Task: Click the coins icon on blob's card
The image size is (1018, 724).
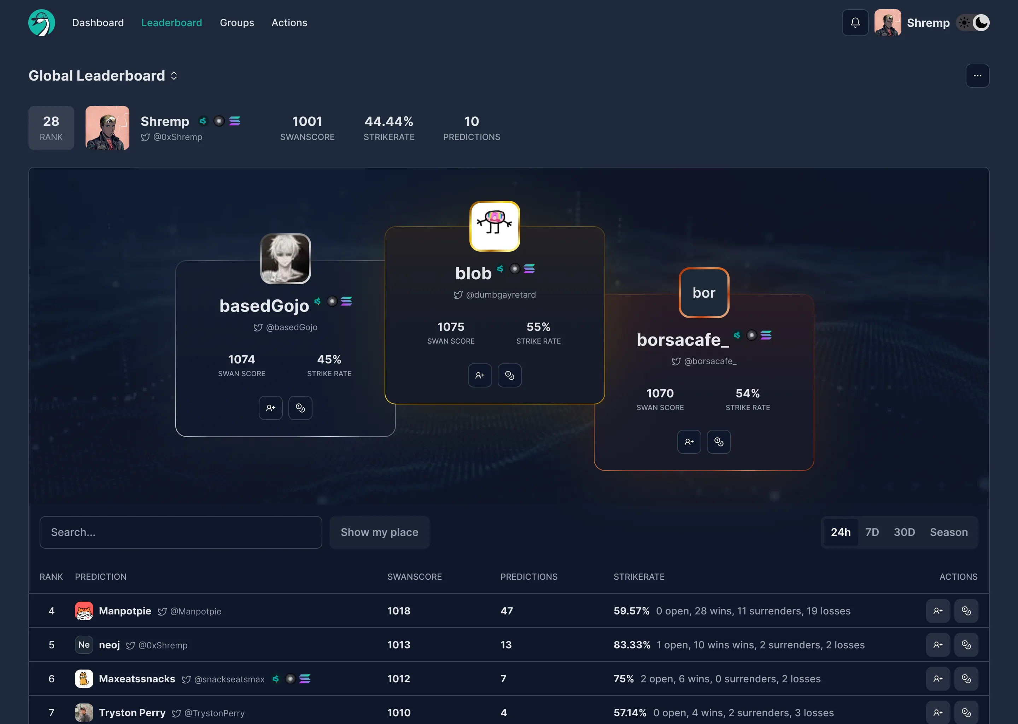Action: tap(509, 375)
